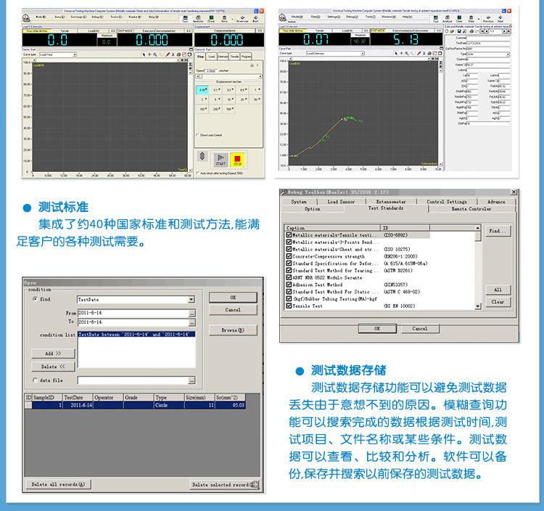Select the 2011-6-14 Circle record row
544x511 pixels.
pos(138,406)
